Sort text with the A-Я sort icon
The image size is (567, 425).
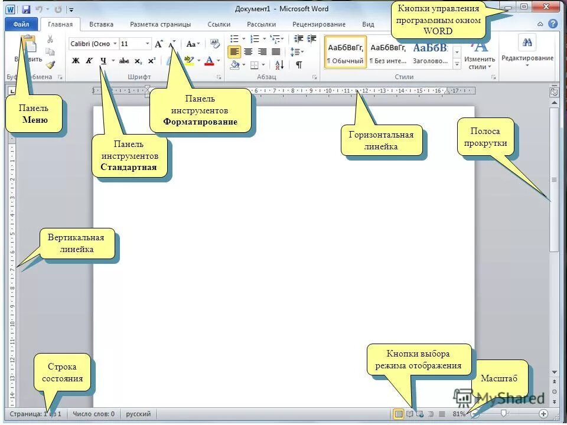click(279, 65)
